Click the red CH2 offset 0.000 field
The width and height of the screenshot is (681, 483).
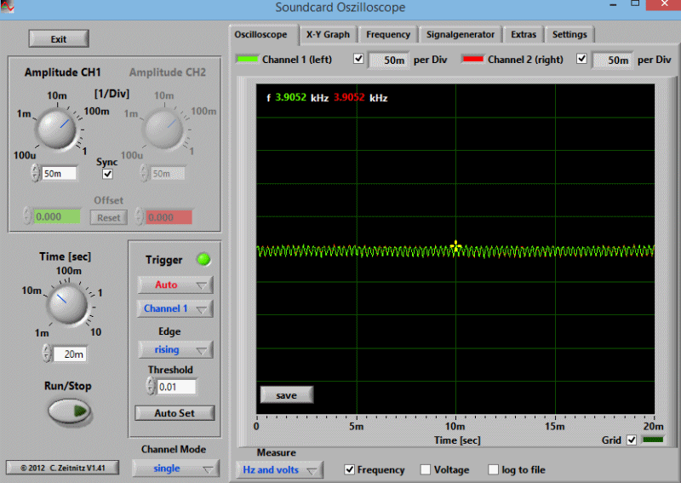coord(169,217)
